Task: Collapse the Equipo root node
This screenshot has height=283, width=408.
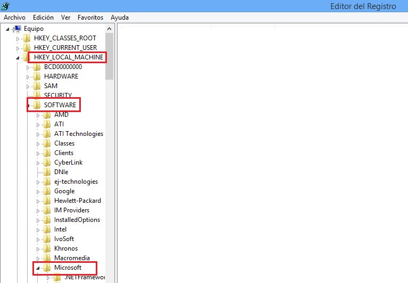Action: (x=7, y=29)
